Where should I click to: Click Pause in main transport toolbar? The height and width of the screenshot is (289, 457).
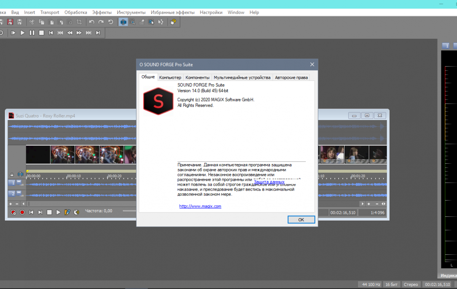pyautogui.click(x=32, y=33)
